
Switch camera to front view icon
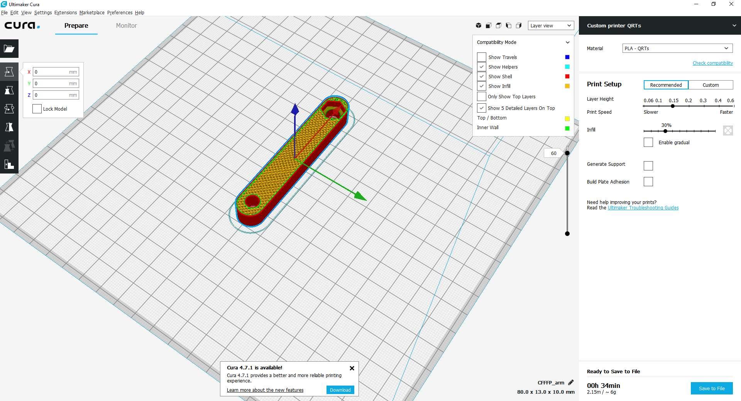coord(489,25)
